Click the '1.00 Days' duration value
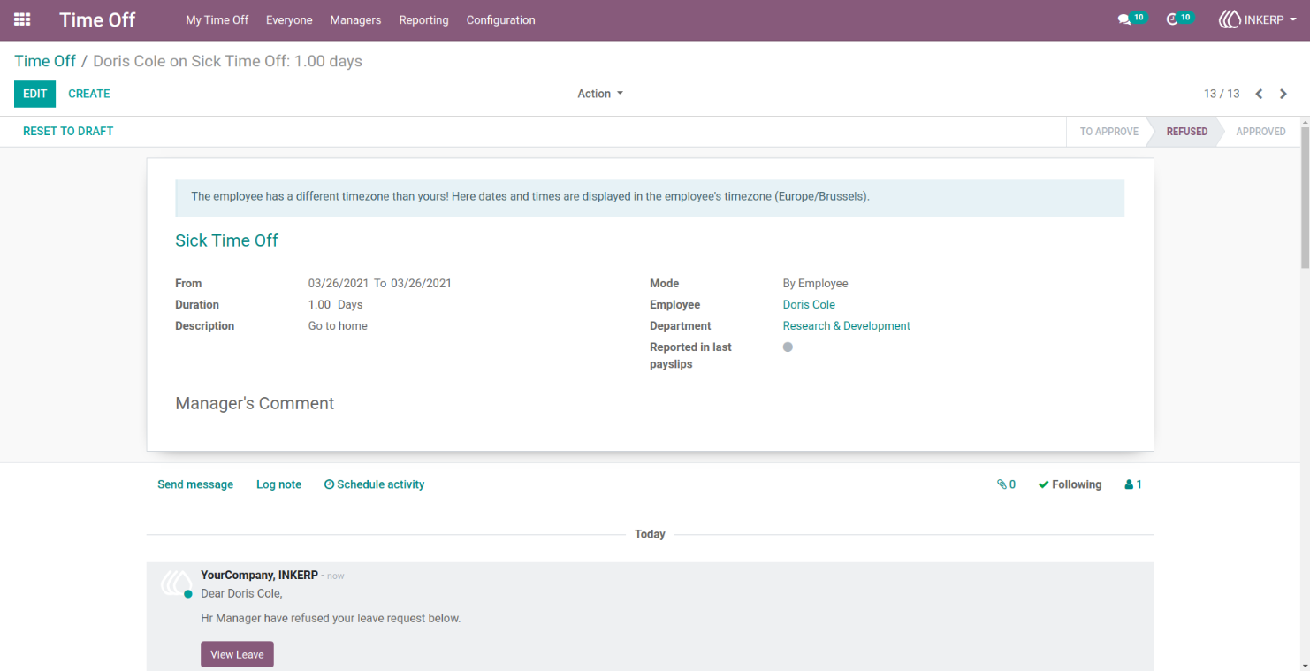The image size is (1310, 671). coord(335,305)
